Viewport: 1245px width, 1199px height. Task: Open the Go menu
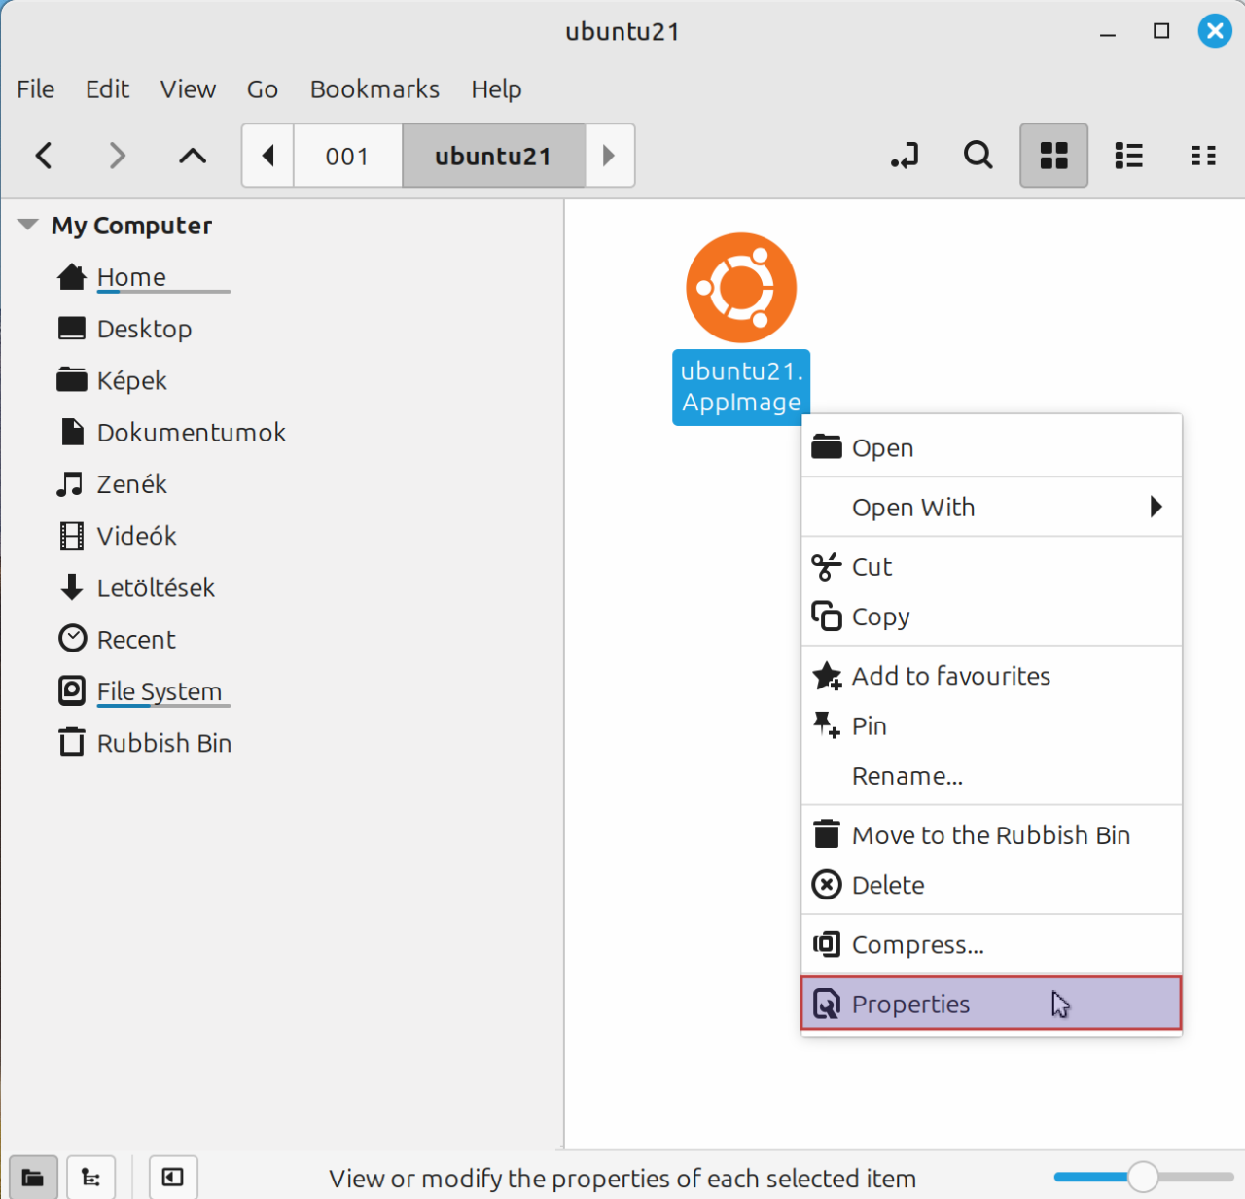263,89
